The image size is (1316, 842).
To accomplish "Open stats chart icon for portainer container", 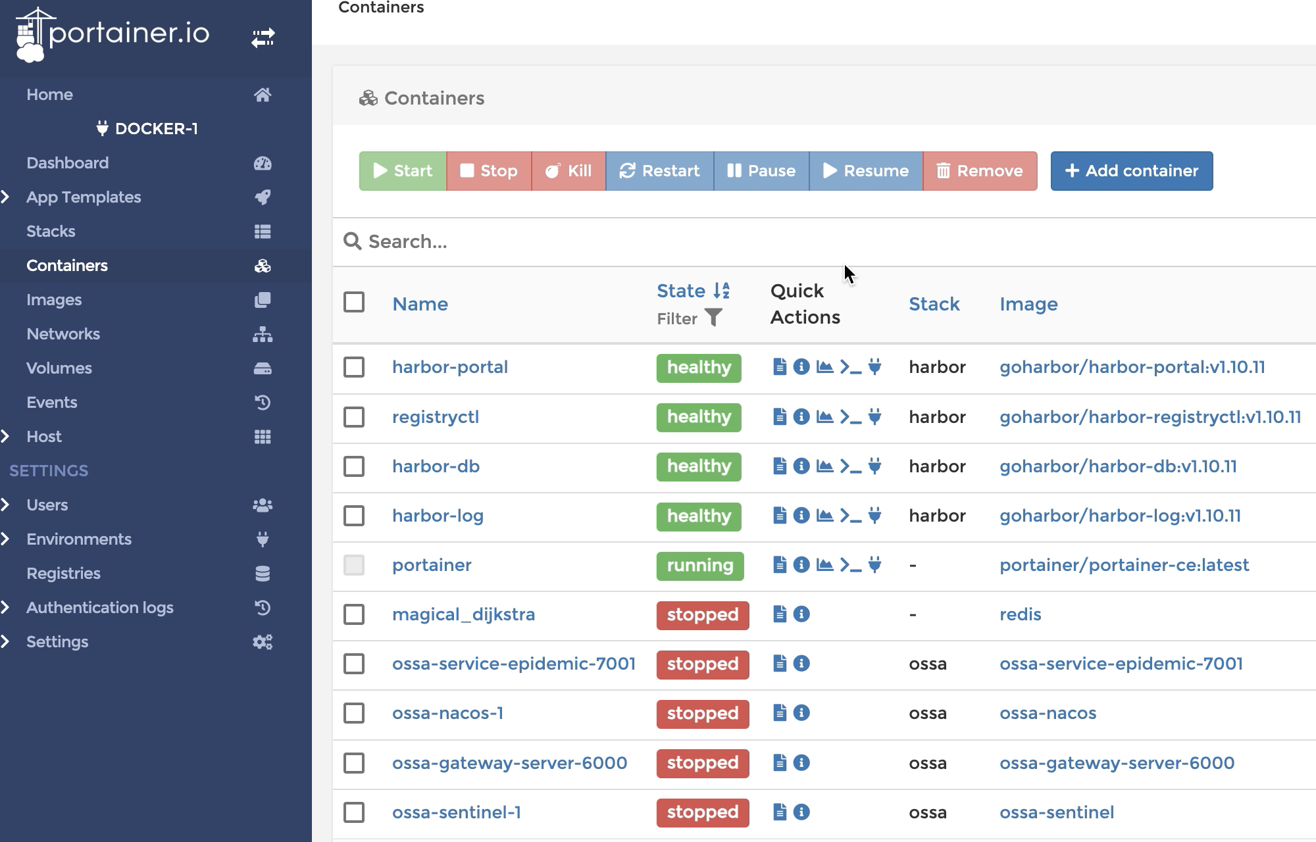I will click(x=824, y=564).
